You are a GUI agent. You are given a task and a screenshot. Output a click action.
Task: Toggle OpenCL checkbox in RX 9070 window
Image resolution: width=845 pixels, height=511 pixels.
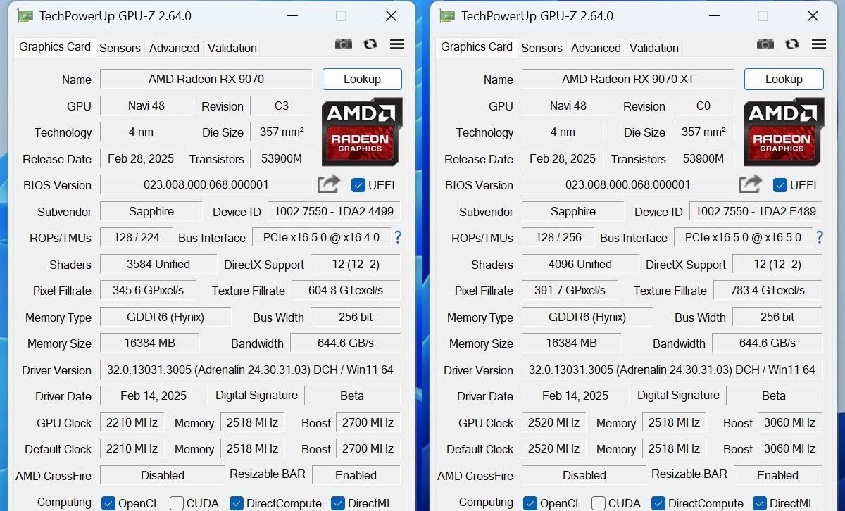pos(108,503)
